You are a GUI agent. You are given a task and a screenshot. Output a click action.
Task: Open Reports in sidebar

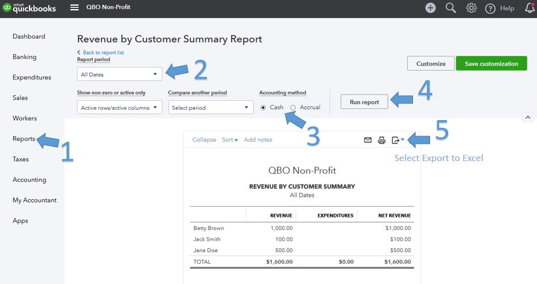pos(24,139)
